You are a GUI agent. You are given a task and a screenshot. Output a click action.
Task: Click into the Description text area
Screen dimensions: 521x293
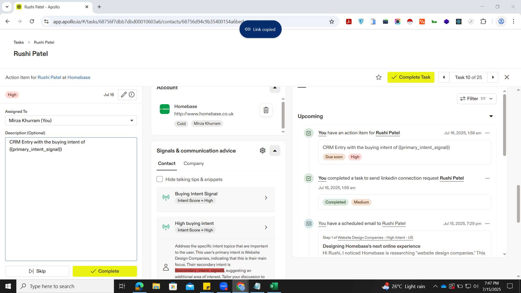pyautogui.click(x=71, y=199)
